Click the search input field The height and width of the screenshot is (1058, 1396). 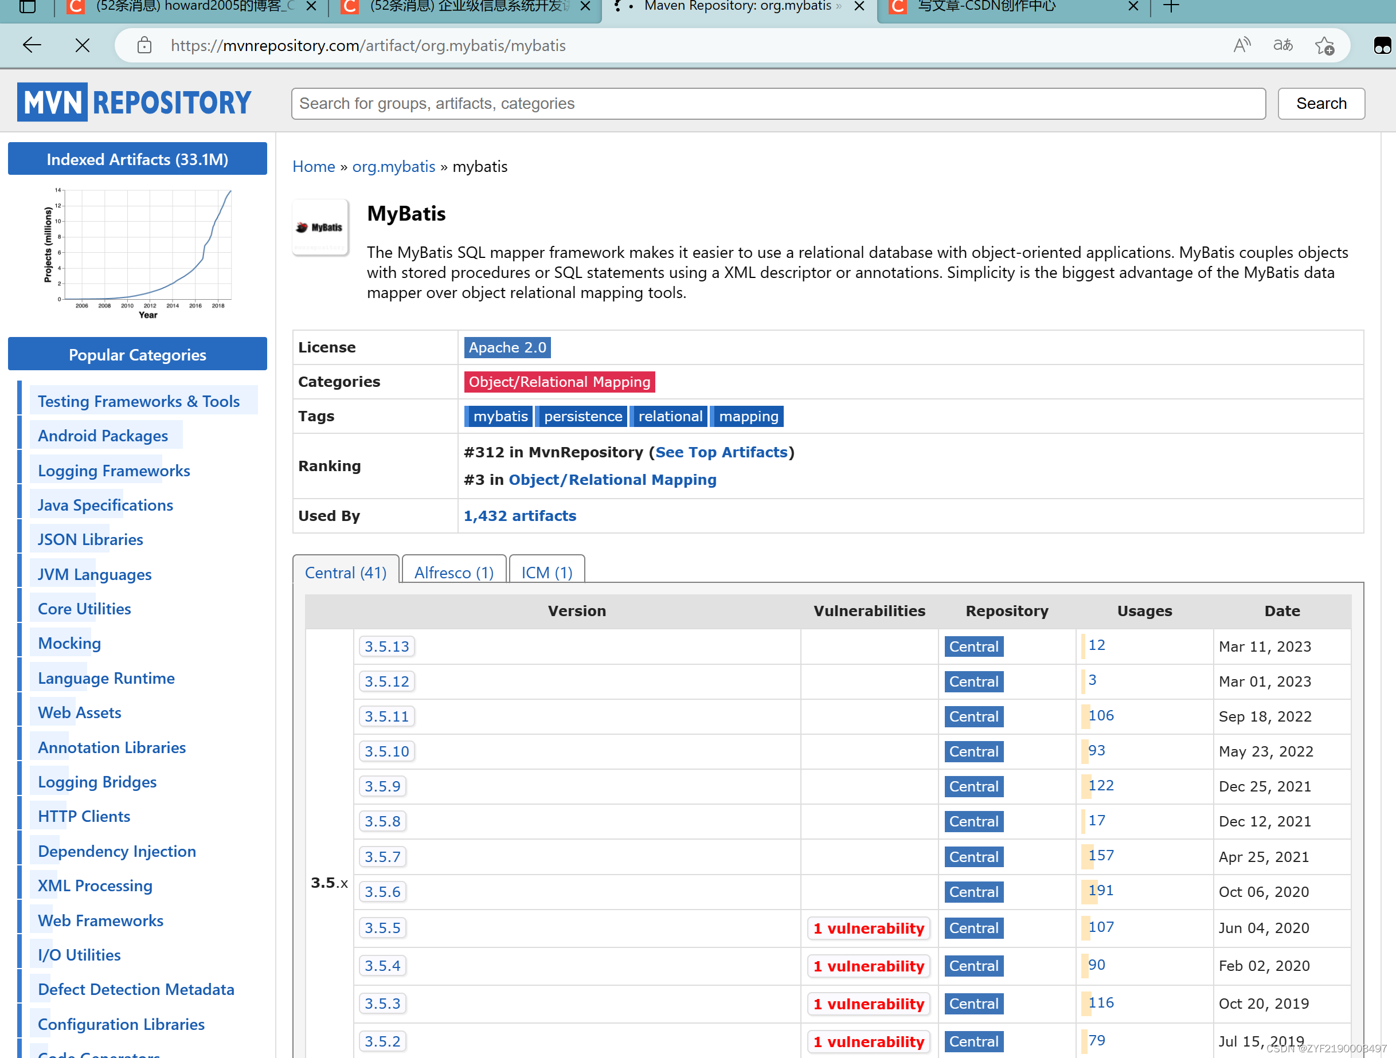[777, 104]
